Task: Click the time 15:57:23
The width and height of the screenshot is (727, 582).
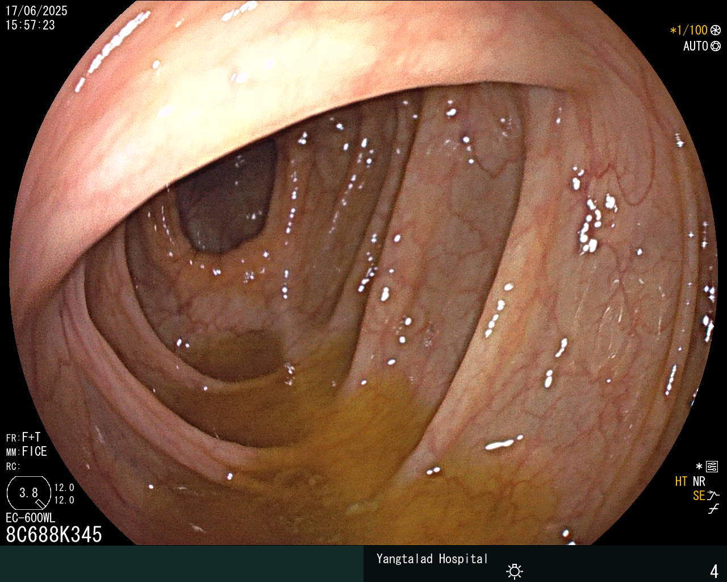Action: [30, 25]
